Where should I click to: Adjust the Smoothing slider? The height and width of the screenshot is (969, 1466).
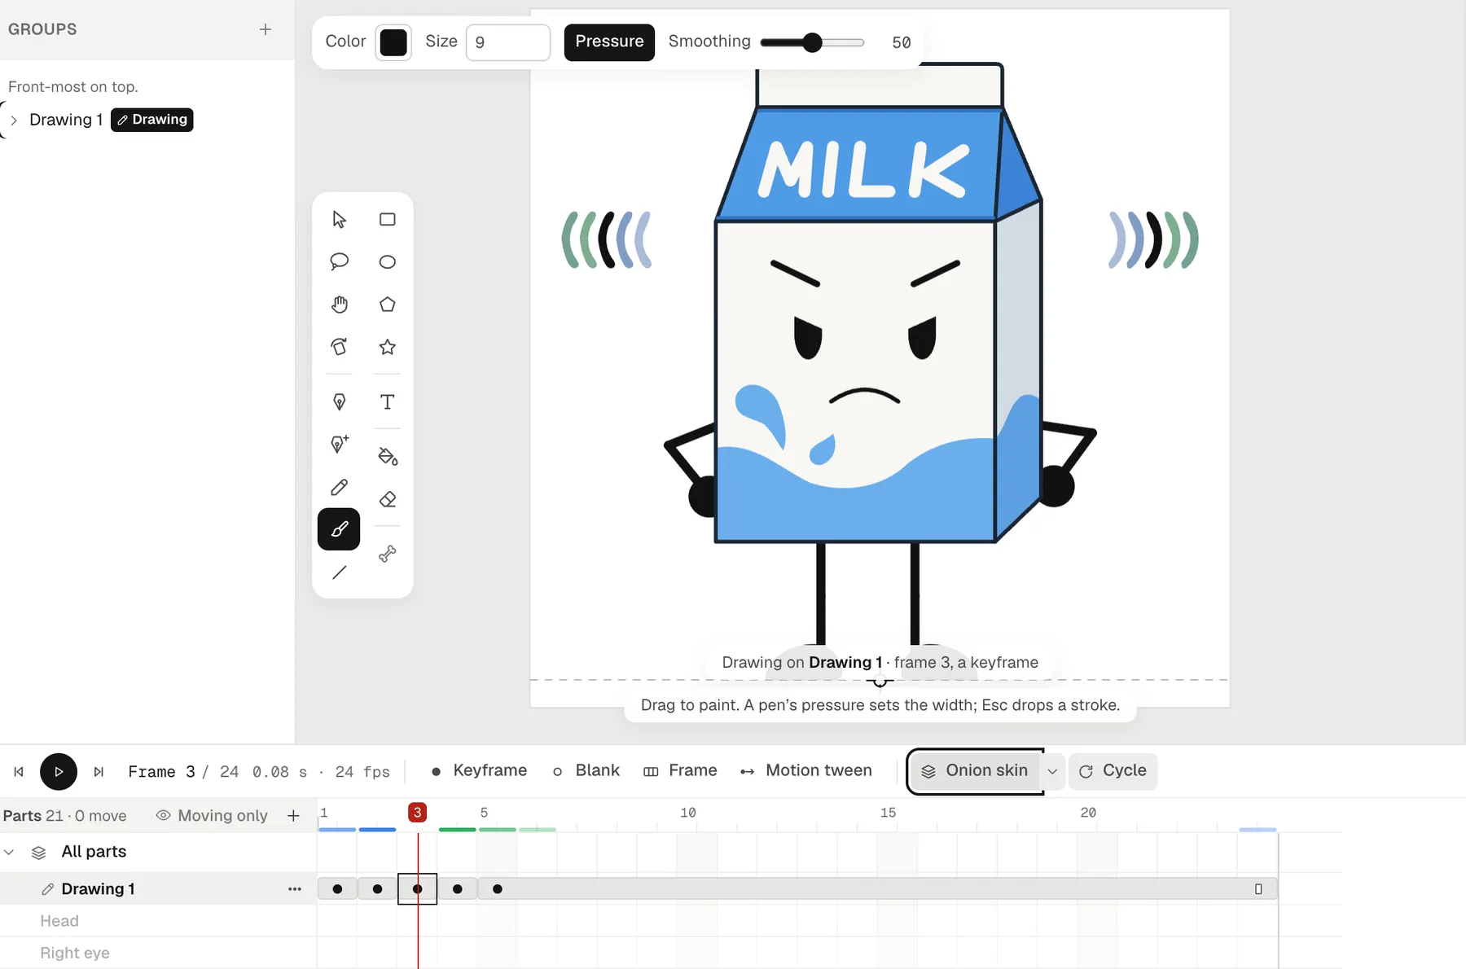[812, 42]
